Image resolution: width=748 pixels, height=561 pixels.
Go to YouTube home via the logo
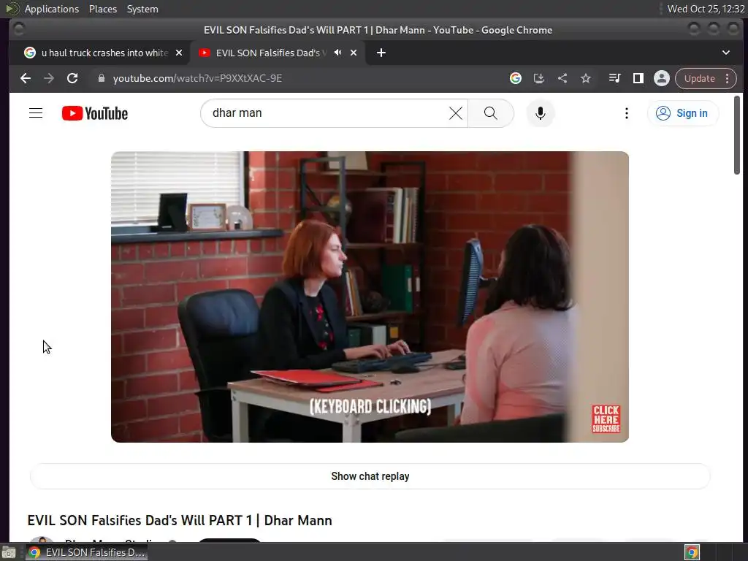95,113
